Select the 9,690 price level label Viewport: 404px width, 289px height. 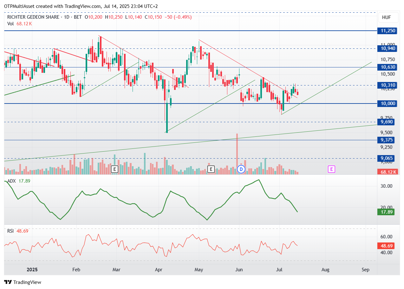[386, 122]
